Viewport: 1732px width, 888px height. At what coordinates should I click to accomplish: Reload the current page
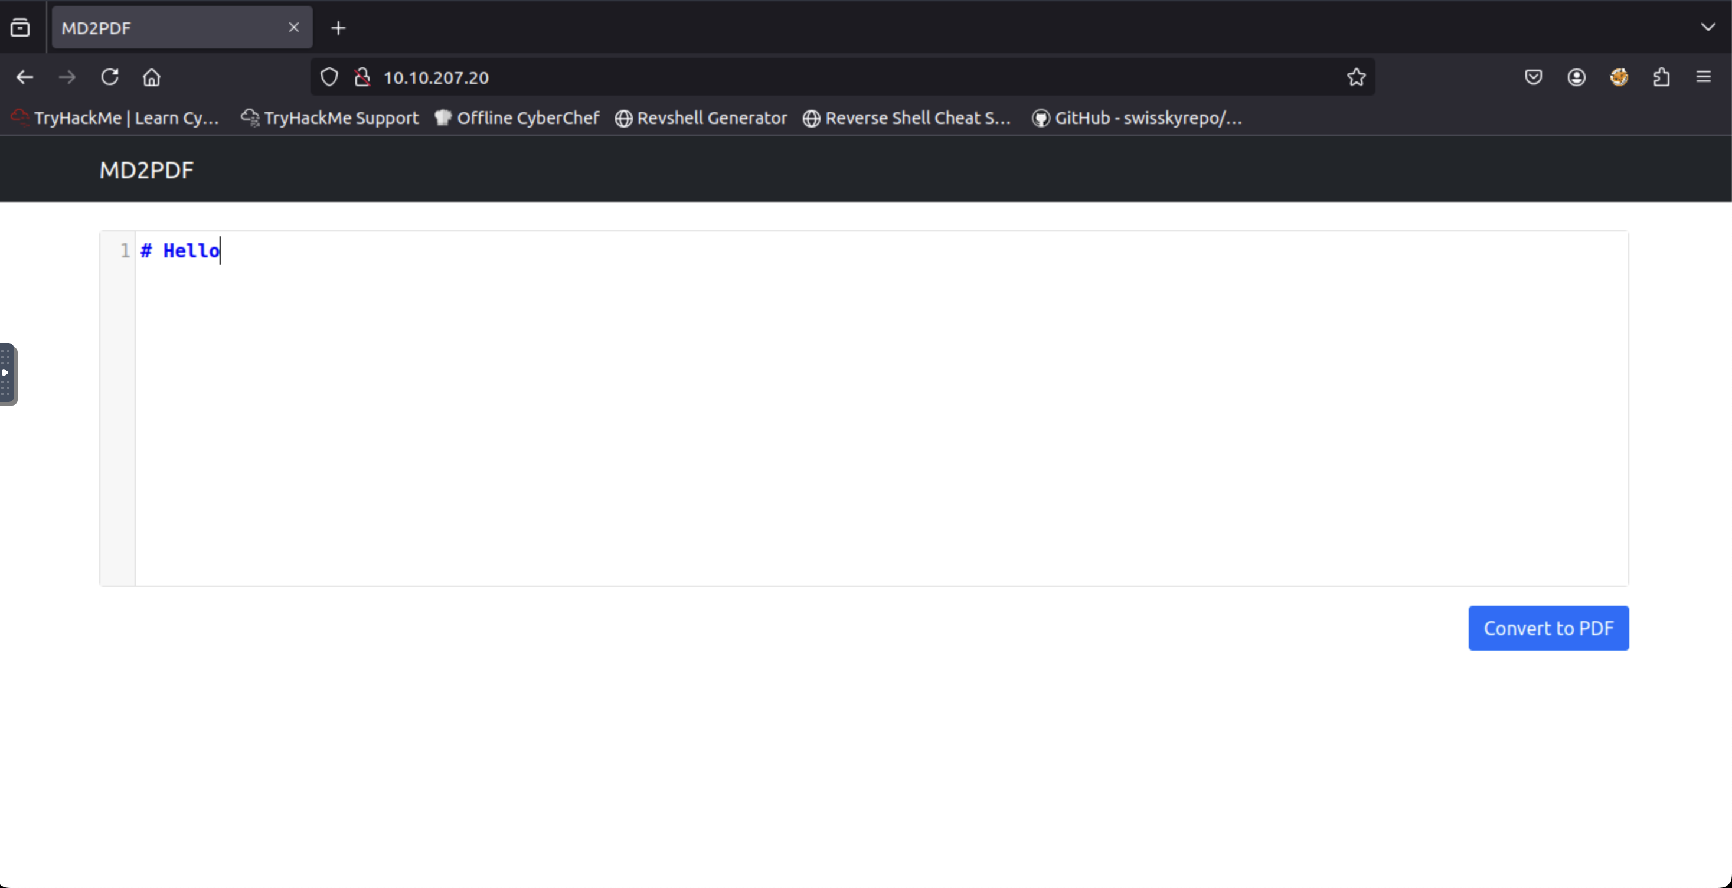click(x=110, y=77)
